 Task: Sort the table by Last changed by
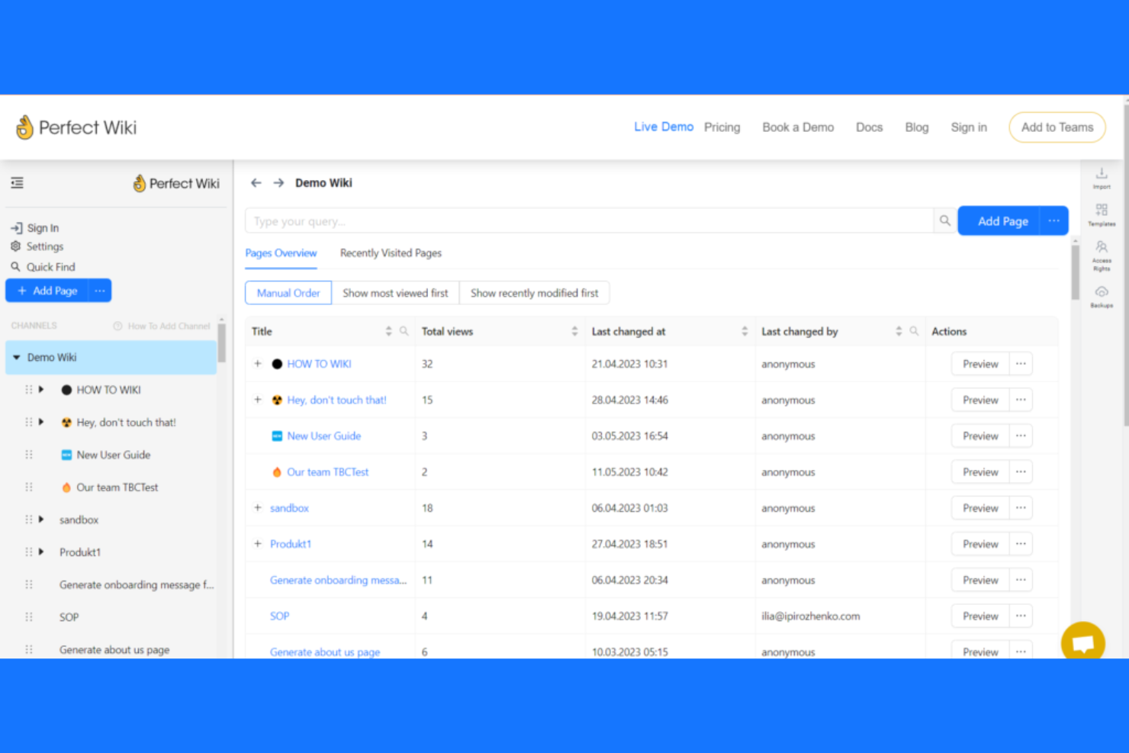click(x=899, y=331)
